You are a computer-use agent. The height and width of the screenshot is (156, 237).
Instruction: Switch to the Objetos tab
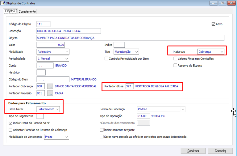(10, 11)
